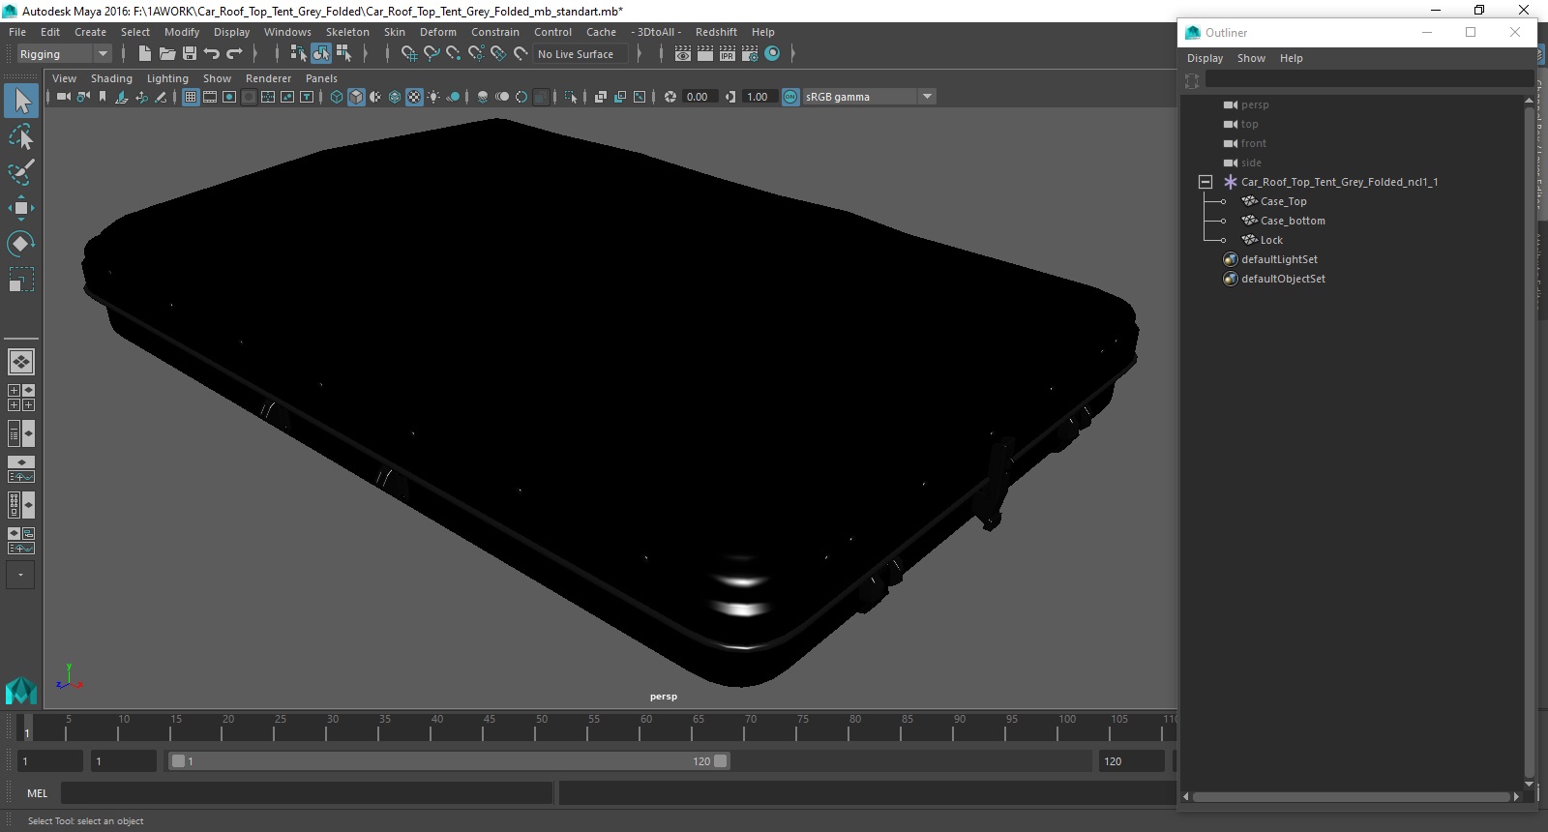Image resolution: width=1548 pixels, height=832 pixels.
Task: Choose the Paint selection tool
Action: 21,172
